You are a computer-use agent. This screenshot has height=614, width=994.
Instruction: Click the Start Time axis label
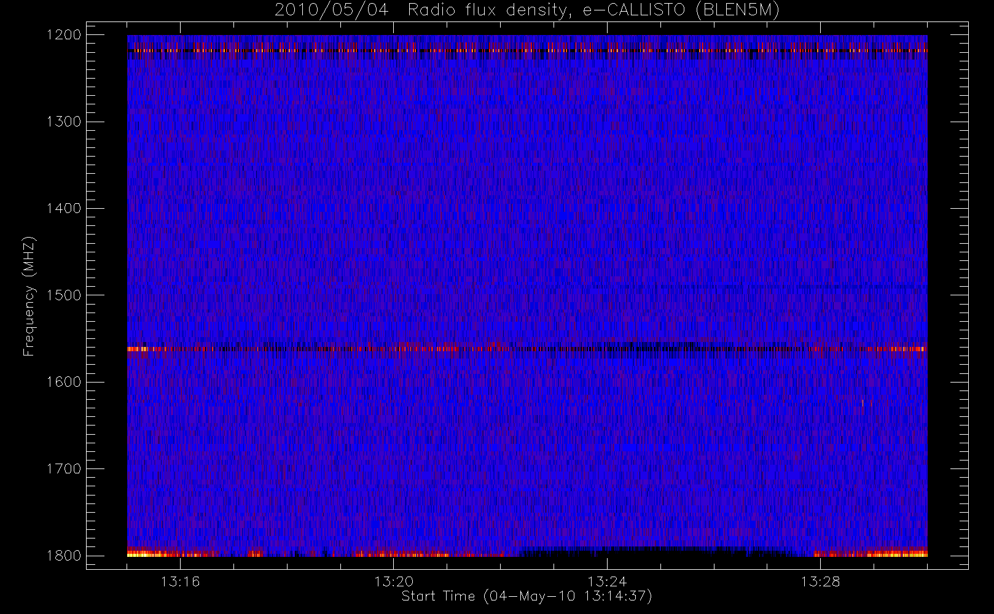(x=526, y=596)
